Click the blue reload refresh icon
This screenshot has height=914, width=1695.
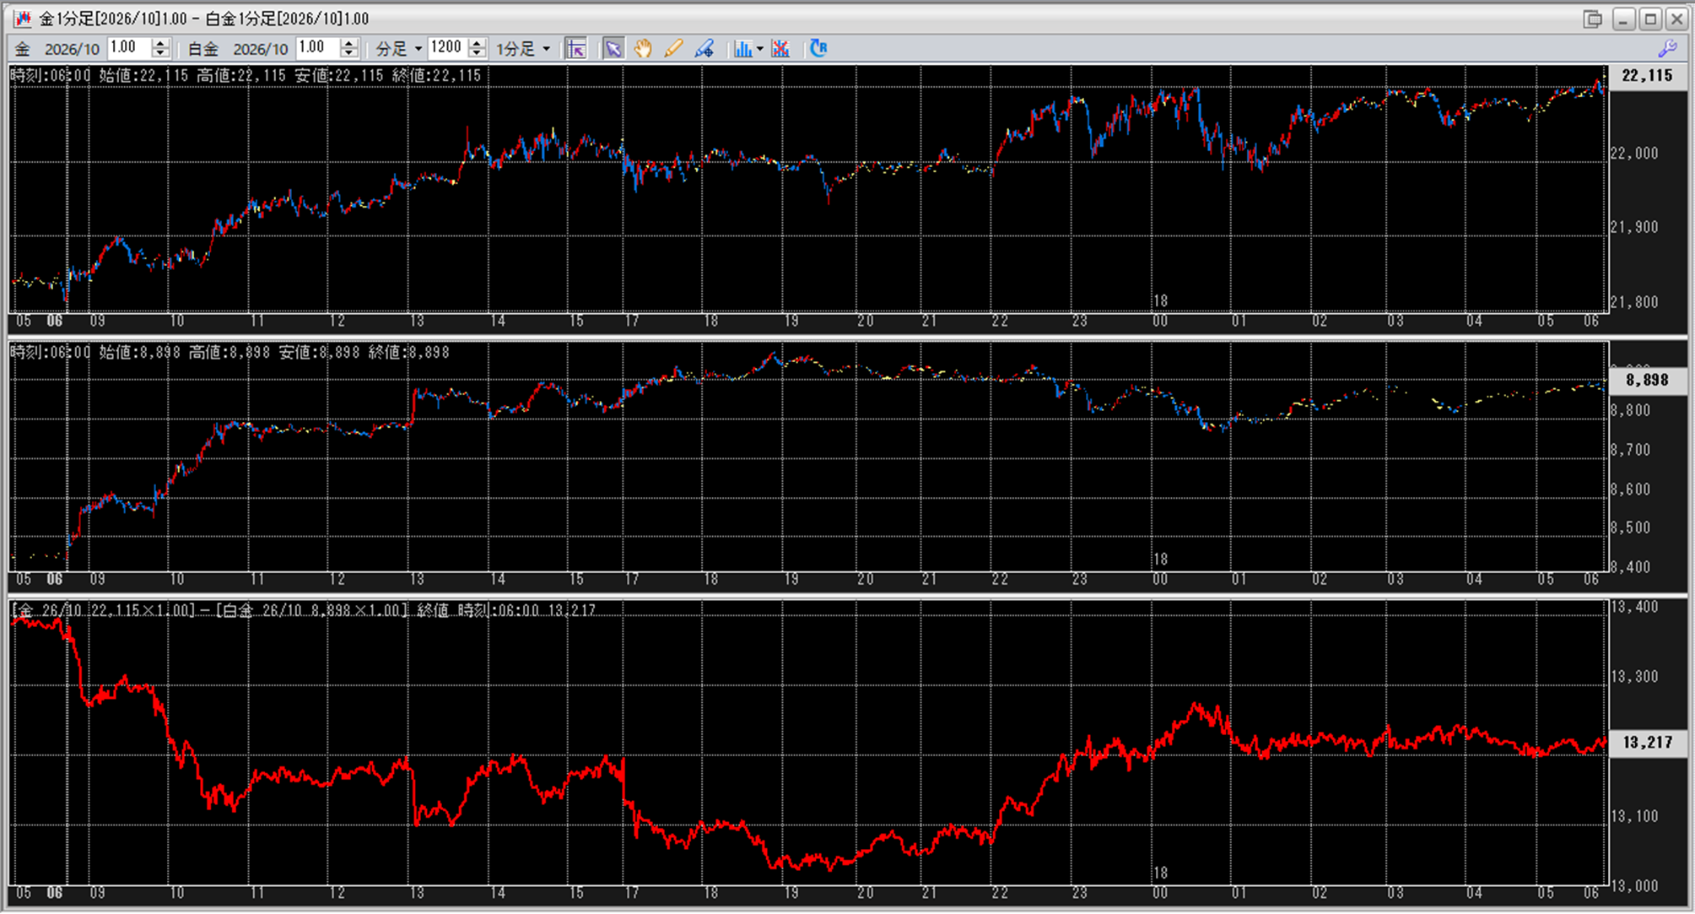(x=818, y=48)
